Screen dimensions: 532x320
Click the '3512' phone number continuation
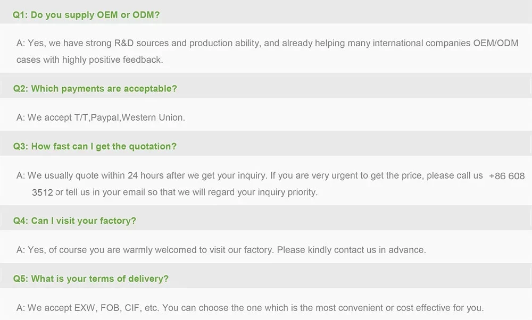[x=43, y=192]
